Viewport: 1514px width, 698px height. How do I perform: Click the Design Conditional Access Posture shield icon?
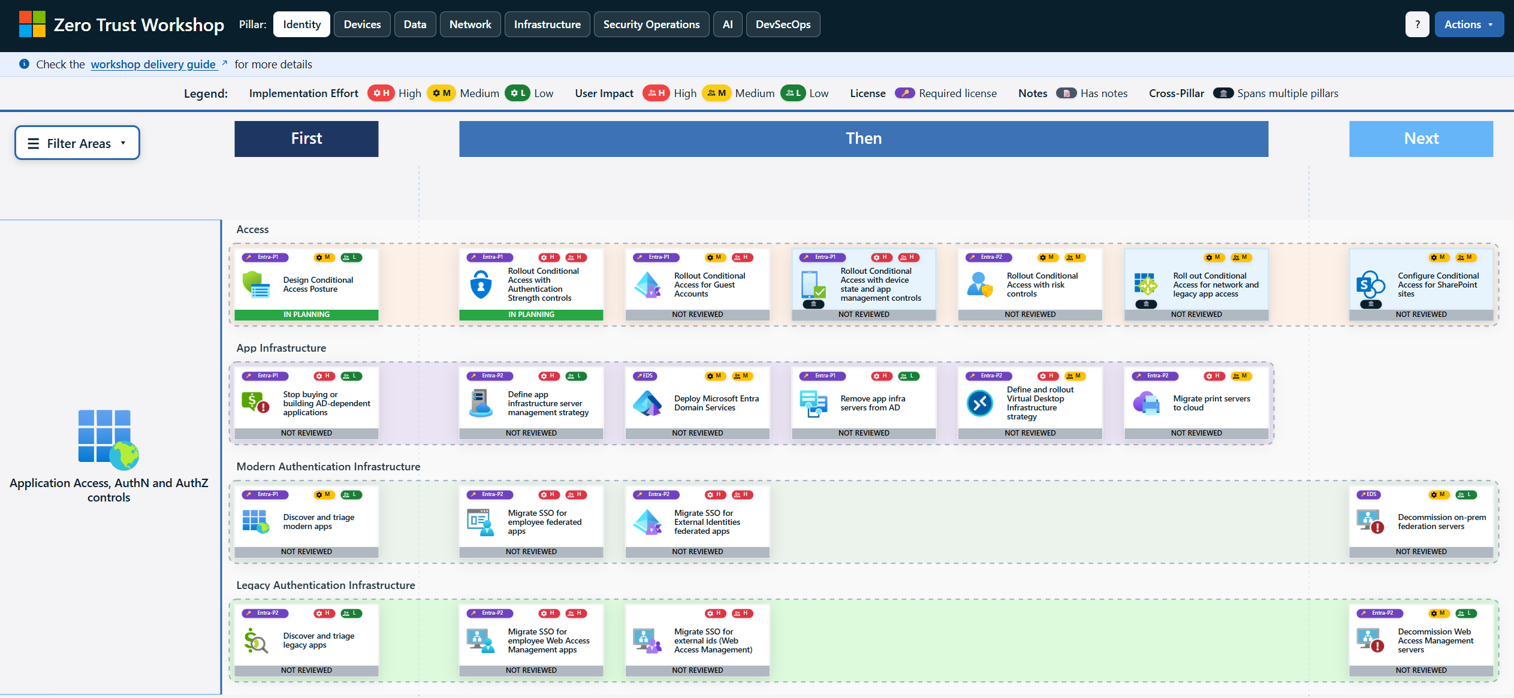pyautogui.click(x=256, y=285)
